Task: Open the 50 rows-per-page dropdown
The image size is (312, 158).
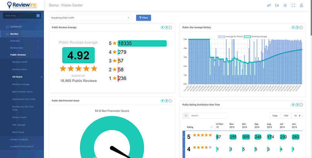Action: click(297, 116)
